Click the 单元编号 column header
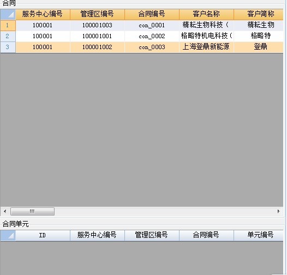287x275 pixels. [x=259, y=236]
